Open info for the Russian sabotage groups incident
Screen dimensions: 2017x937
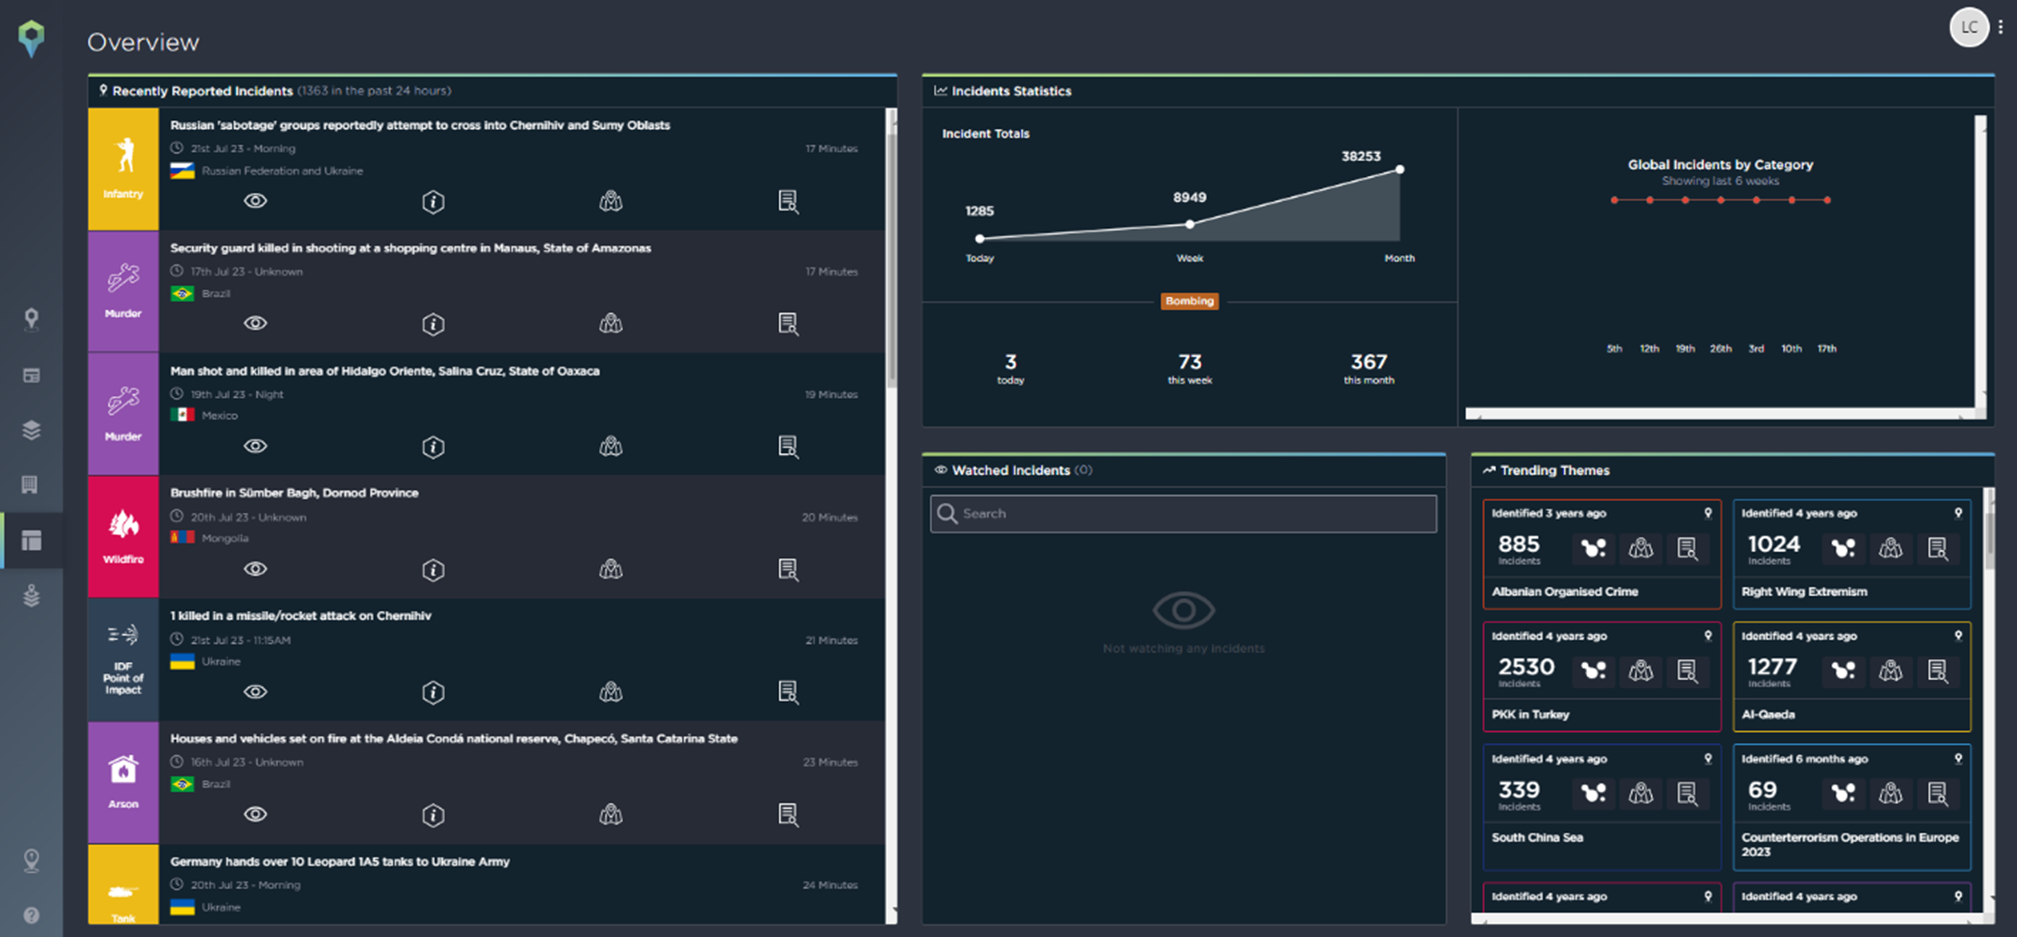point(433,202)
